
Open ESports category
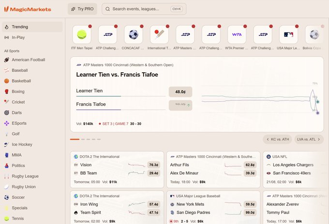[32, 123]
